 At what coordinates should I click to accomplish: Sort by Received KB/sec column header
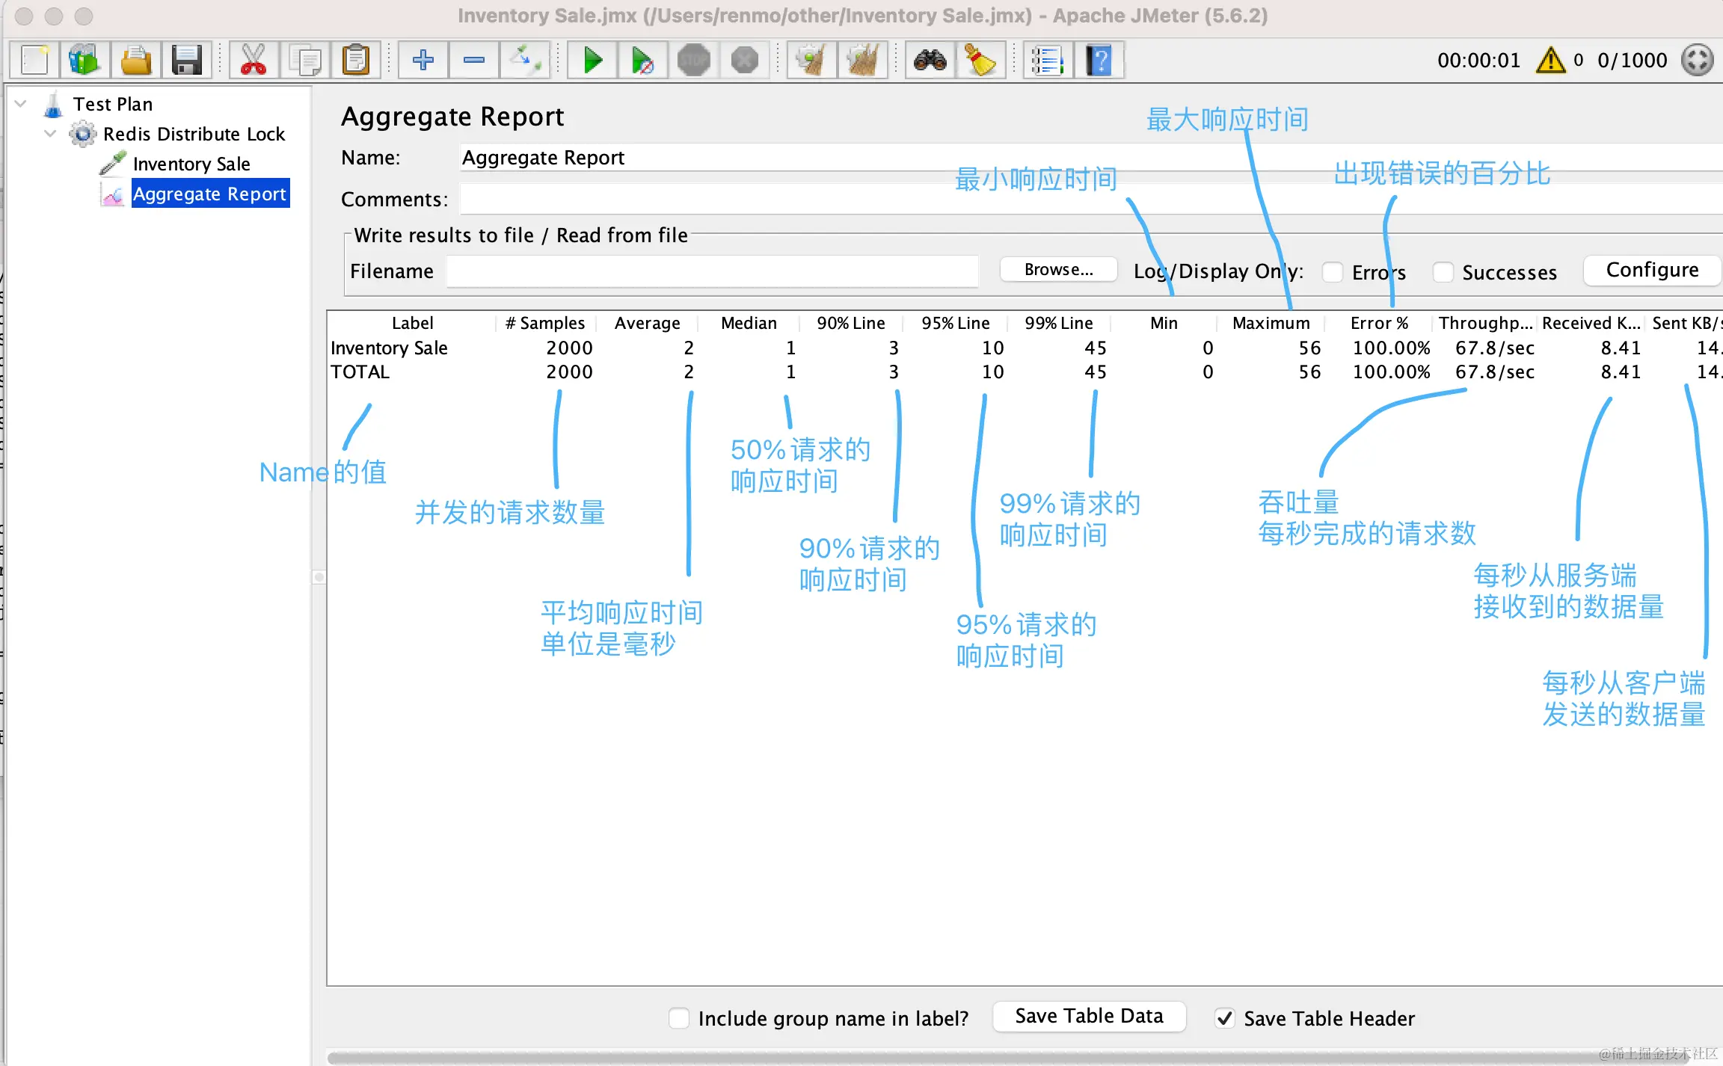1591,323
